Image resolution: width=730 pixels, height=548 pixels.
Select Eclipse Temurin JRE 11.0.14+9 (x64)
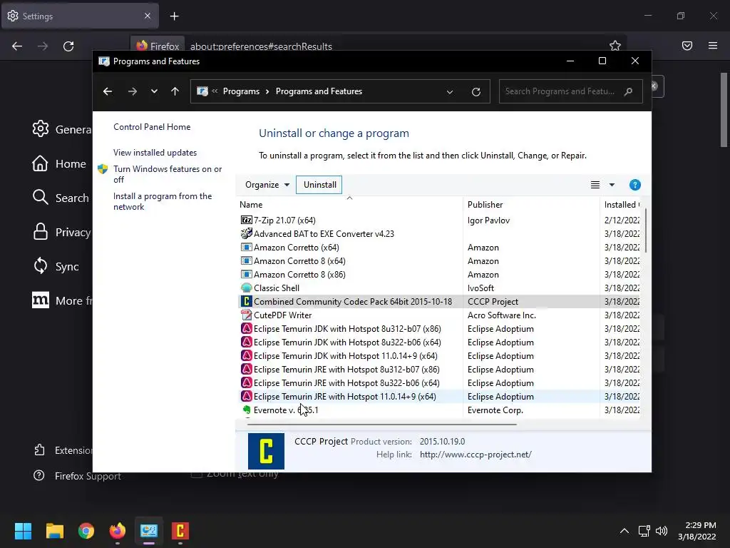pos(440,397)
